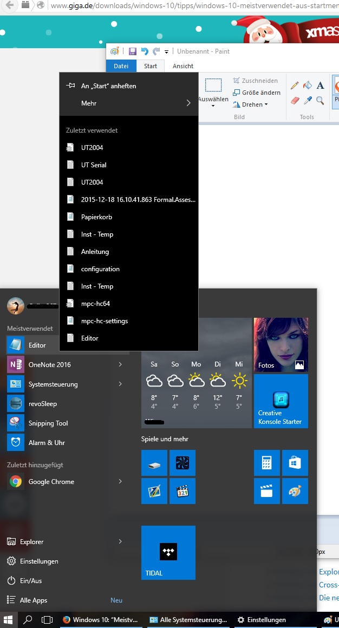Open the fan icon tile
This screenshot has height=628, width=339.
pyautogui.click(x=182, y=462)
